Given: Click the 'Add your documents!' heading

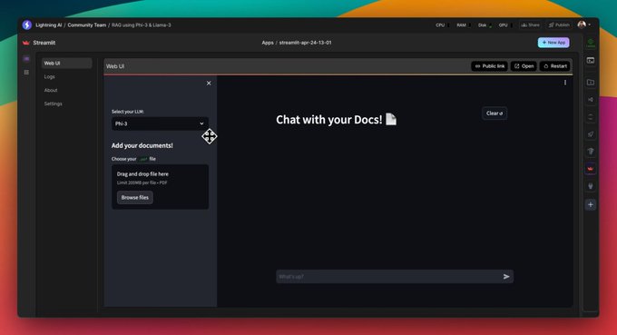Looking at the screenshot, I should click(x=142, y=145).
